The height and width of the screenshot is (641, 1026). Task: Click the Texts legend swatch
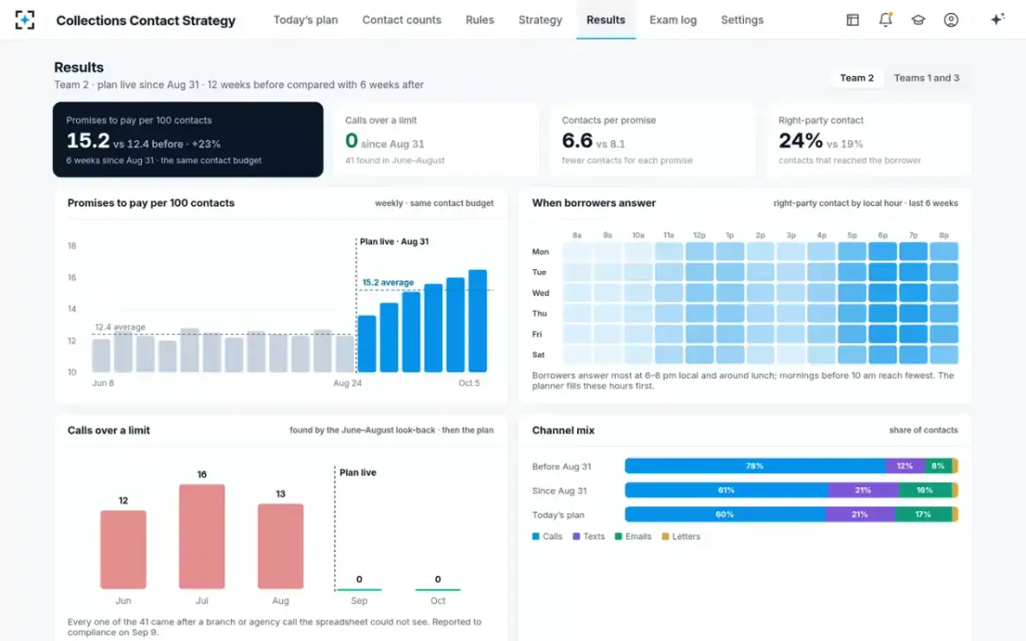(x=576, y=537)
